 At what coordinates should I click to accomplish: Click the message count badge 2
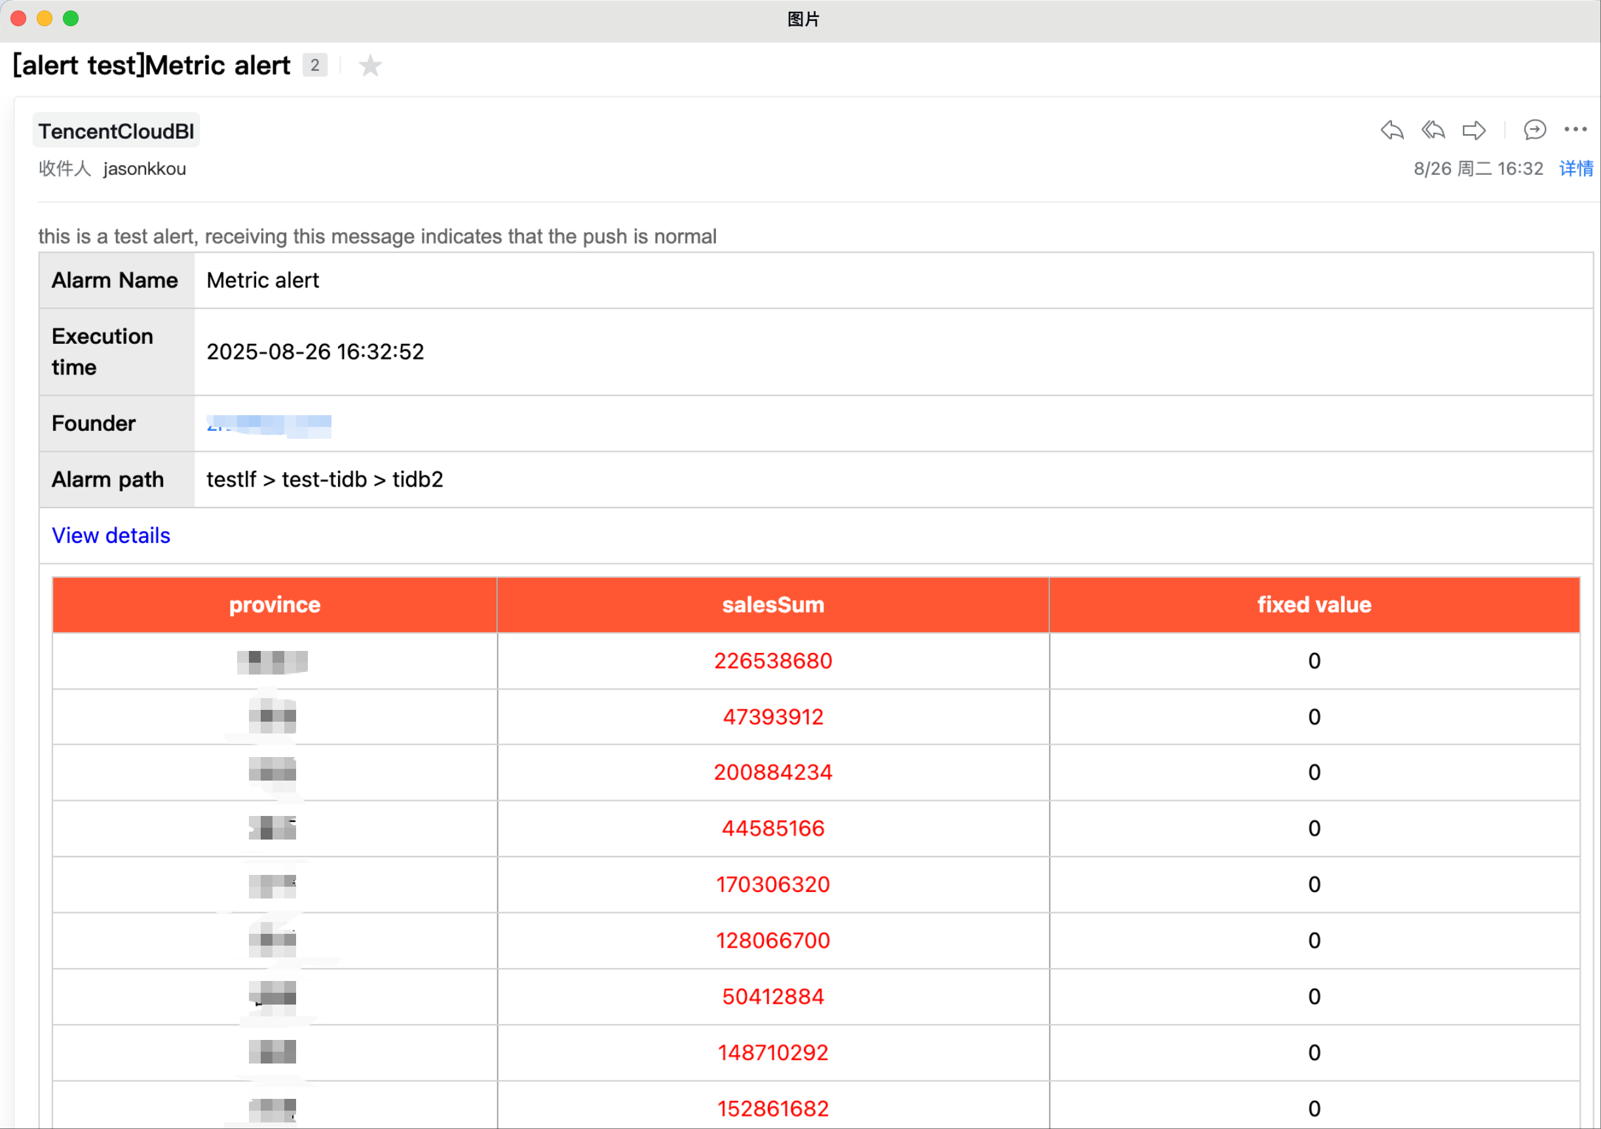tap(315, 65)
